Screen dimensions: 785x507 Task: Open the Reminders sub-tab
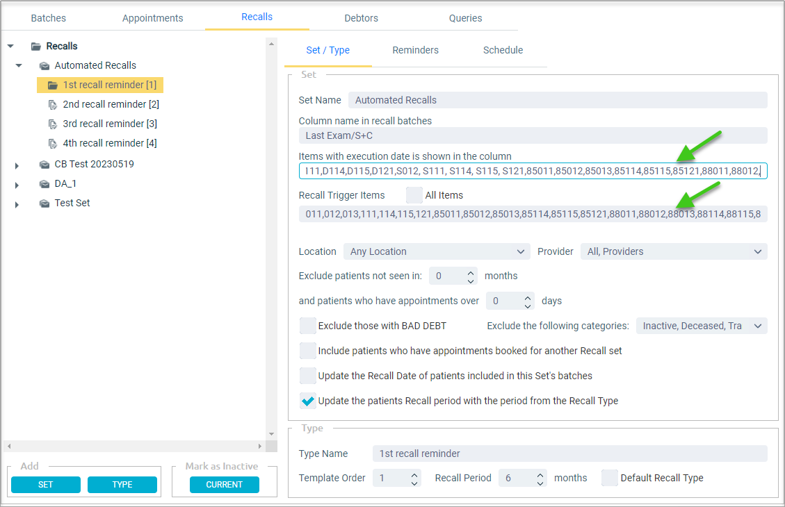click(x=416, y=50)
